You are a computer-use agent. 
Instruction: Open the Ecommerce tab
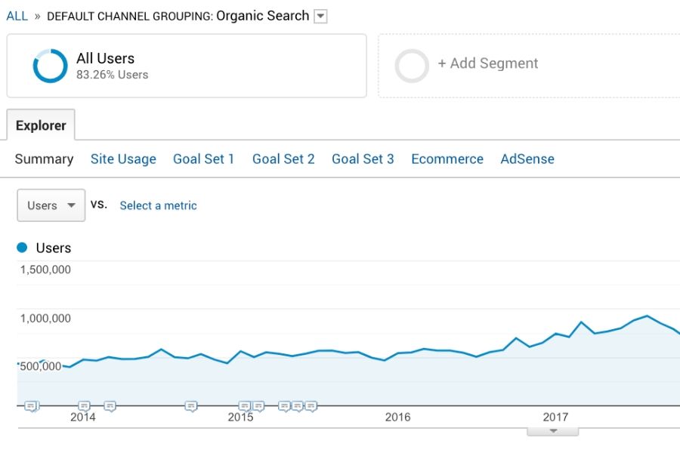point(447,159)
